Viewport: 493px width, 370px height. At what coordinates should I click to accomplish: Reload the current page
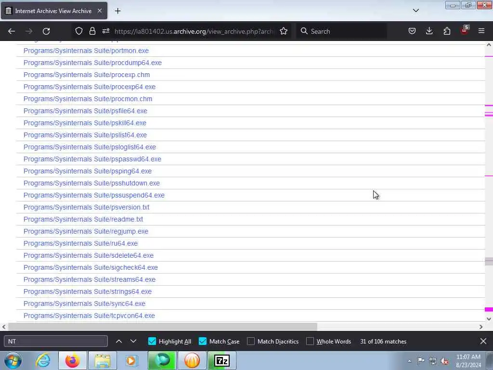[x=46, y=31]
